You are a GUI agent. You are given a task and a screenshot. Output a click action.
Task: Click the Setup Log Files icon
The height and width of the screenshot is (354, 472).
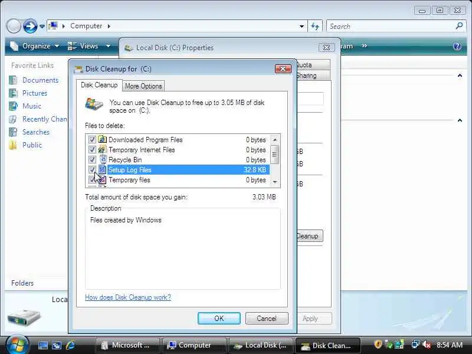(102, 169)
